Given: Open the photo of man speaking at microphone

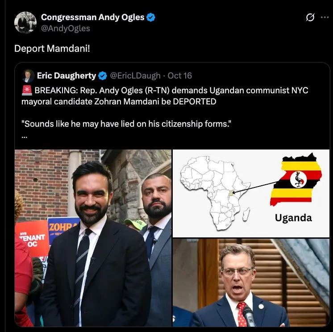Looking at the screenshot, I should tap(251, 282).
